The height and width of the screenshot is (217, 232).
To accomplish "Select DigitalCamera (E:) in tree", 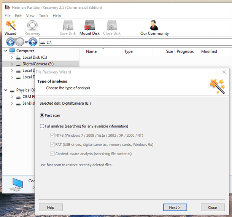I will tap(38, 64).
